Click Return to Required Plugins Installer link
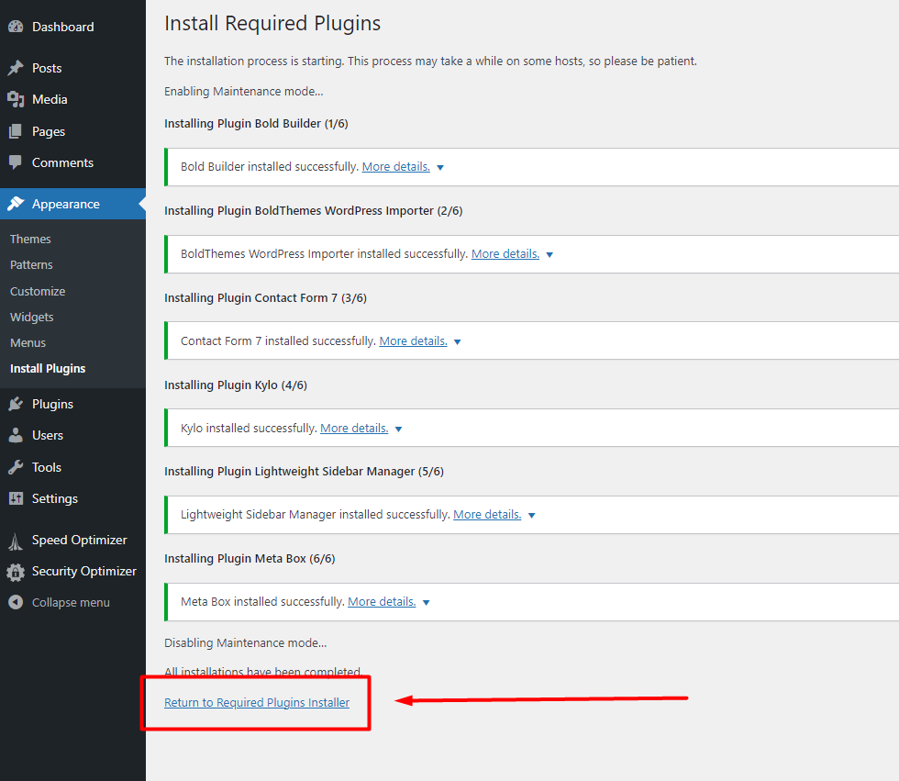This screenshot has height=781, width=899. (257, 703)
